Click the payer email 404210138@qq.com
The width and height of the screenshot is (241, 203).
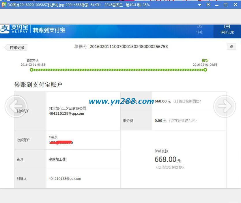(x=66, y=114)
